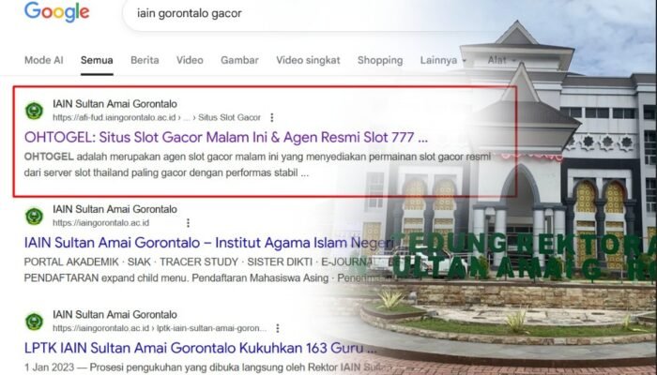Click the Google logo
657x375 pixels.
[56, 12]
